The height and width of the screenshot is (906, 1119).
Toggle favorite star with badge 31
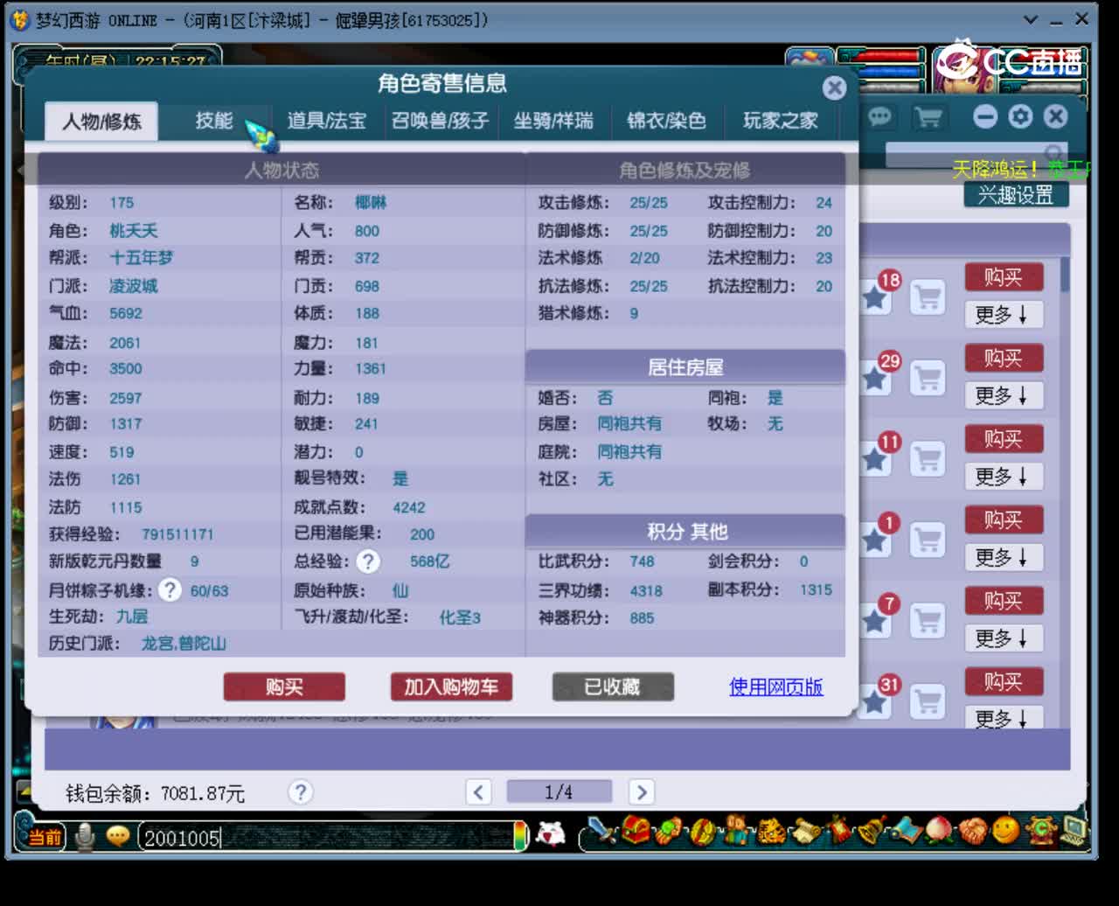[x=874, y=701]
